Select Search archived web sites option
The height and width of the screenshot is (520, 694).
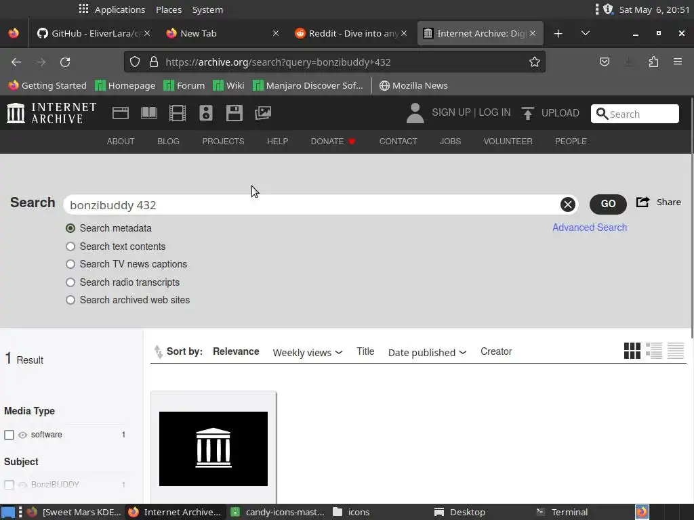tap(70, 300)
